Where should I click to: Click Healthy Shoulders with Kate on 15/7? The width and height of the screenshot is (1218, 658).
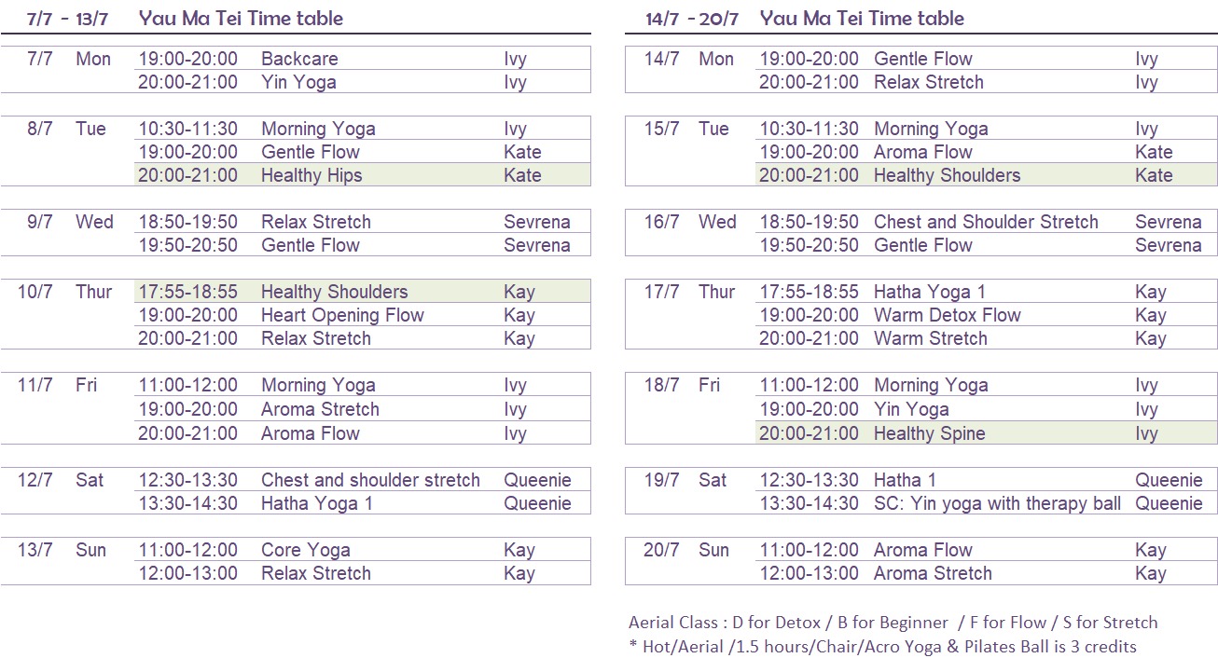click(986, 174)
